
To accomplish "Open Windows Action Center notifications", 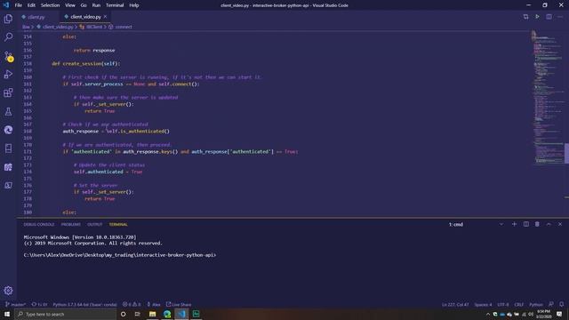I will pyautogui.click(x=559, y=314).
